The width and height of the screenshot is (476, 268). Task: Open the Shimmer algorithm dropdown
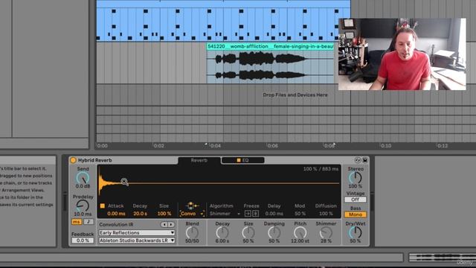225,214
